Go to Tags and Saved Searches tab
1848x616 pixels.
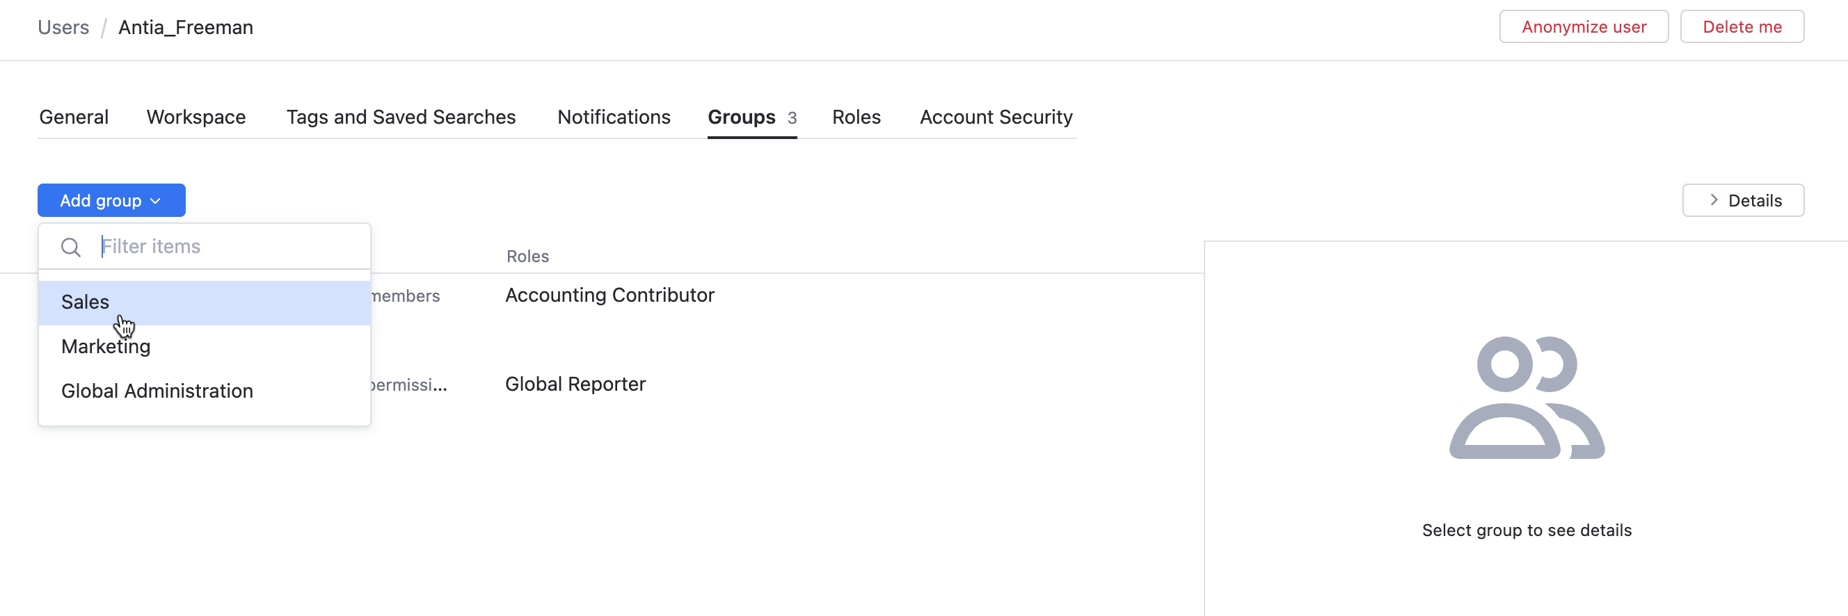click(401, 117)
